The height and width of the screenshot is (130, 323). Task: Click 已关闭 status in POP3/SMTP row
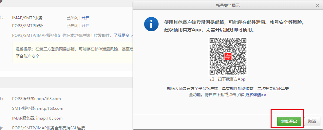[x=72, y=26]
